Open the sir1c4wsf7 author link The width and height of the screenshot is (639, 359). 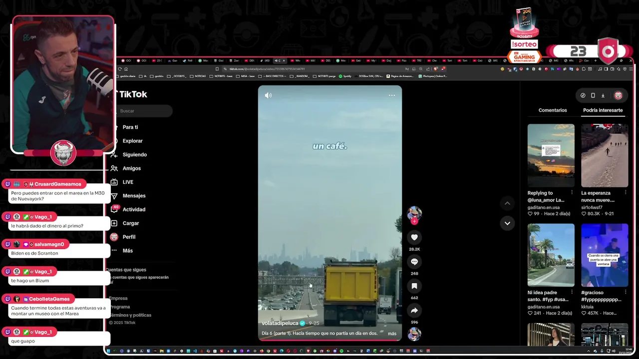click(x=592, y=207)
